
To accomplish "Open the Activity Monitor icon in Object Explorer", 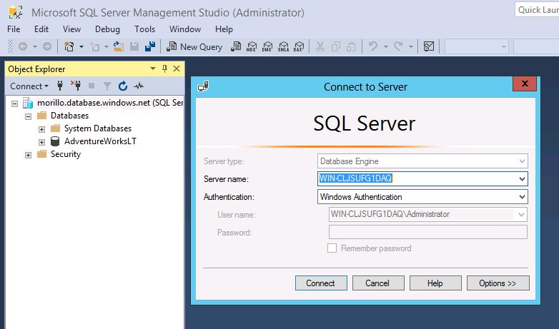I will (x=139, y=86).
